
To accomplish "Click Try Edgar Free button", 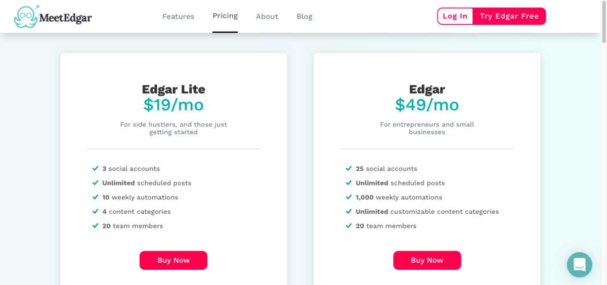I will (509, 16).
